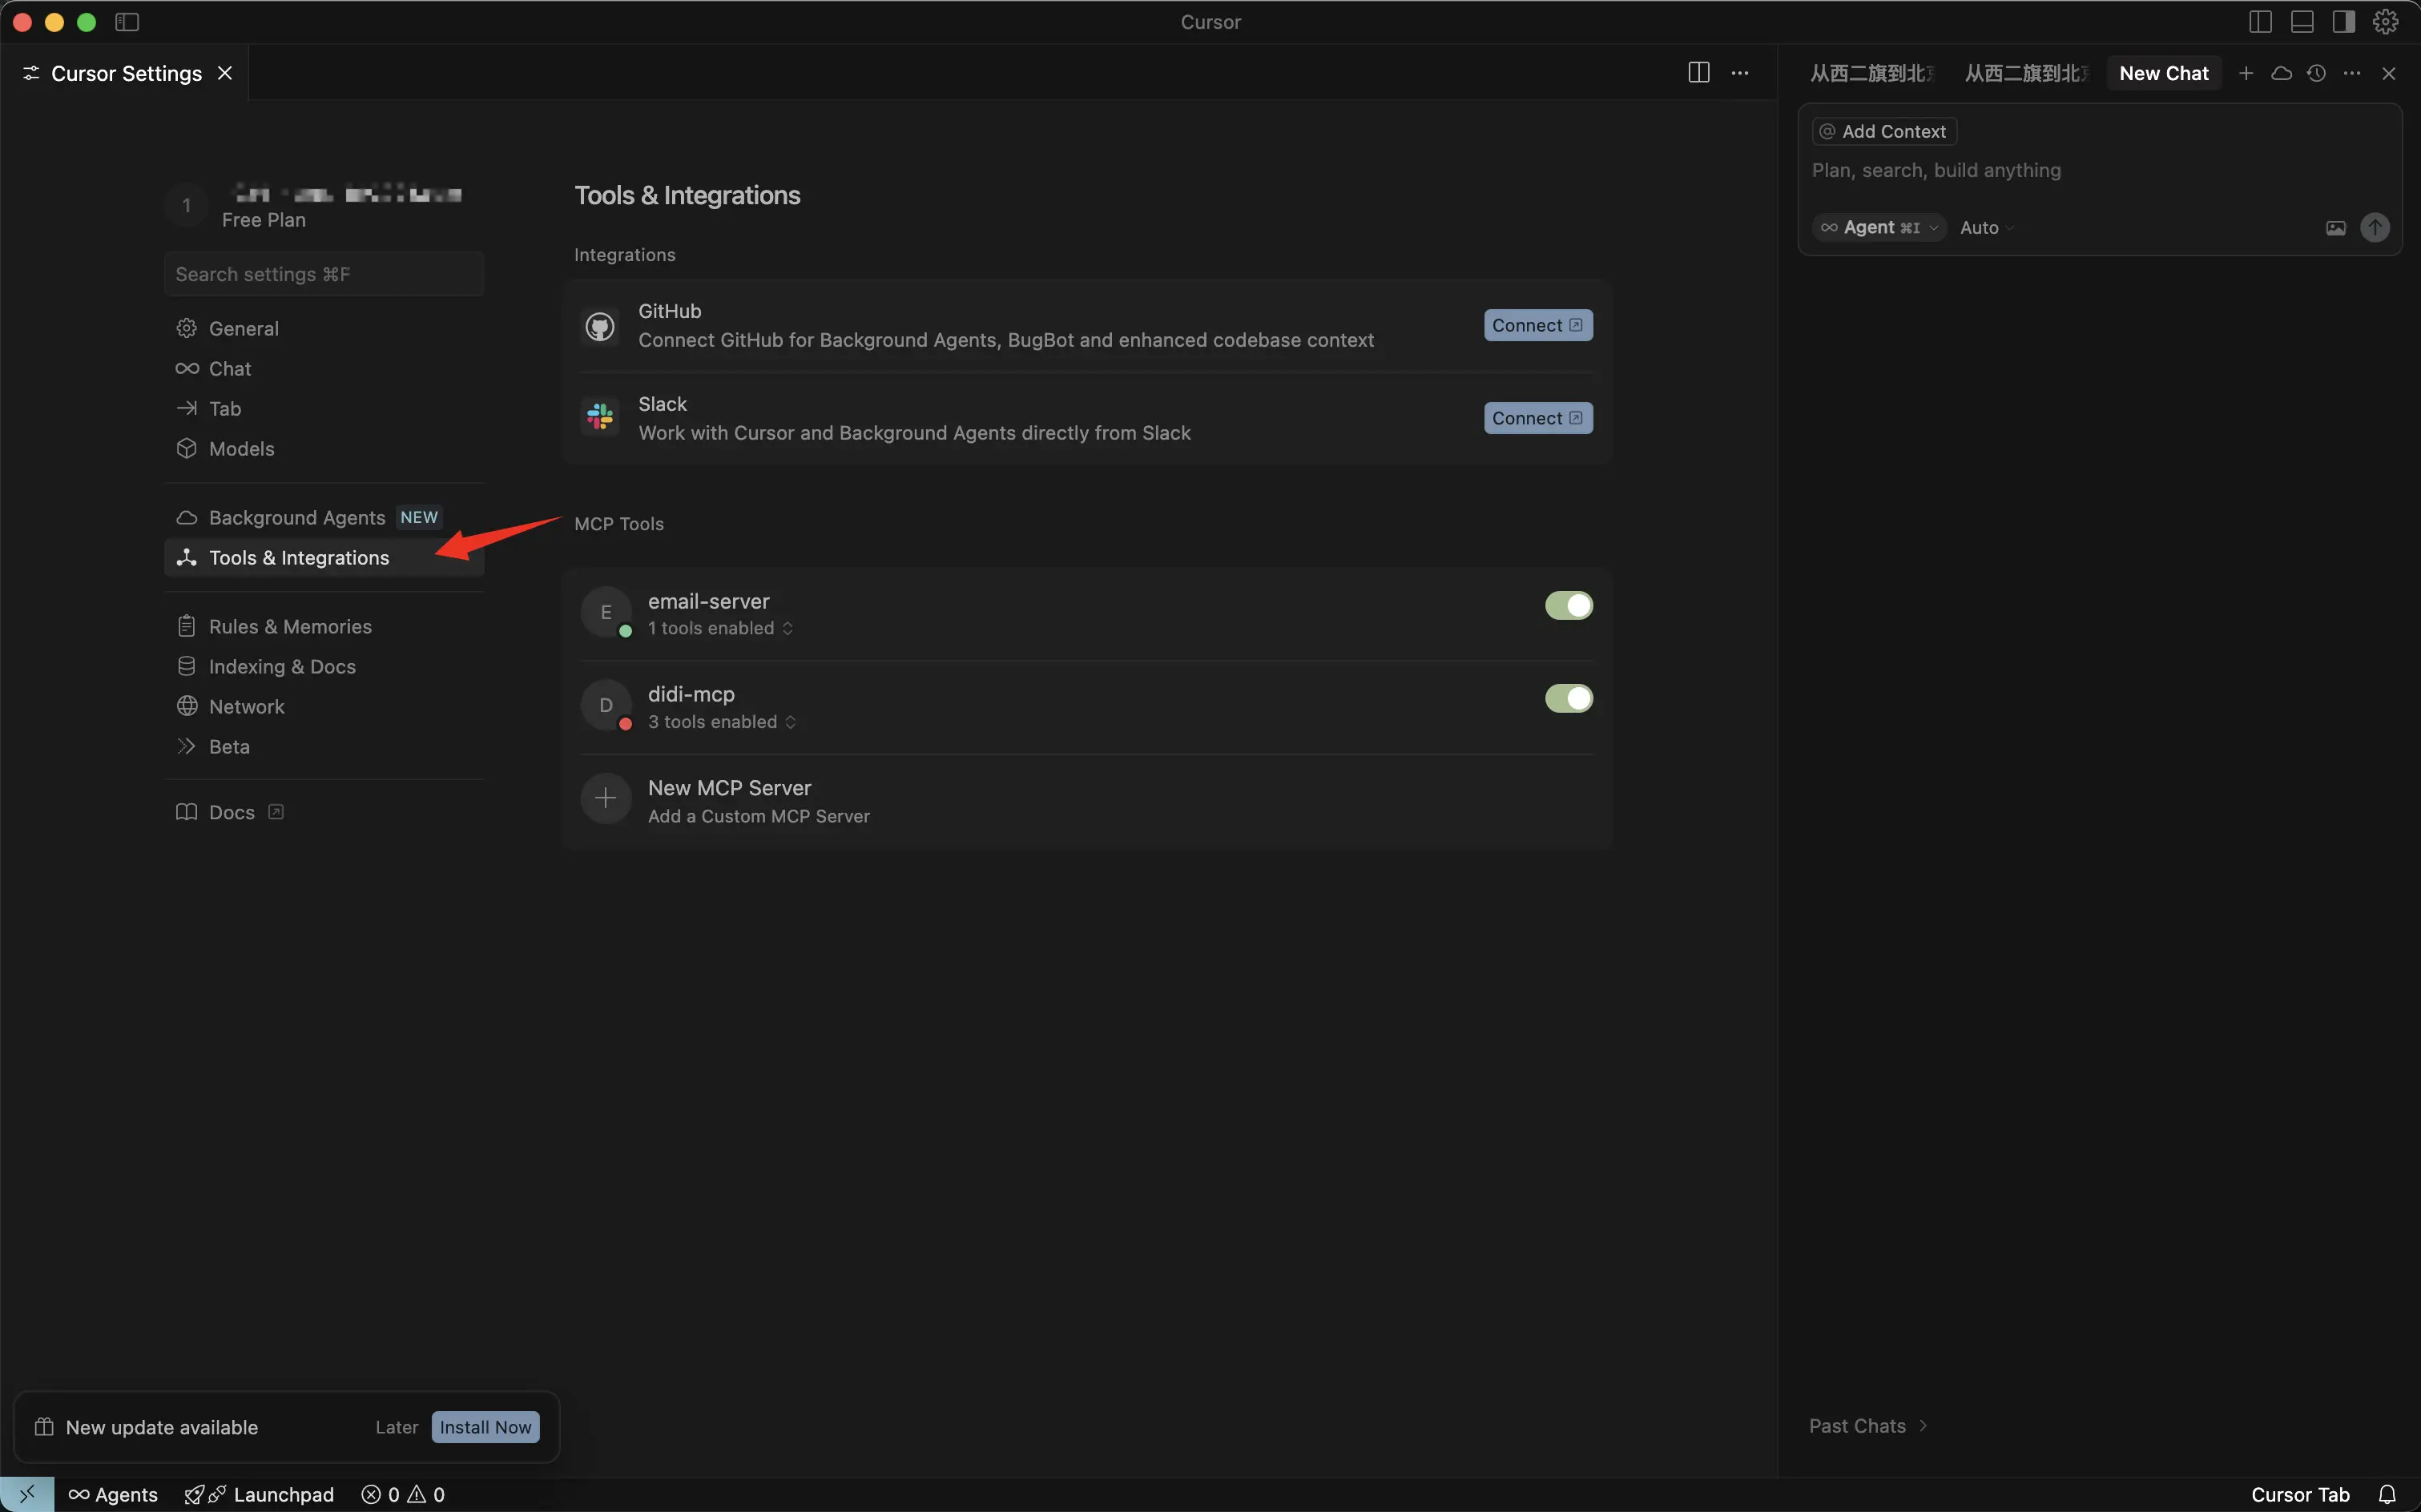Turn off the didi-mcp server toggle
Viewport: 2421px width, 1512px height.
pos(1568,698)
